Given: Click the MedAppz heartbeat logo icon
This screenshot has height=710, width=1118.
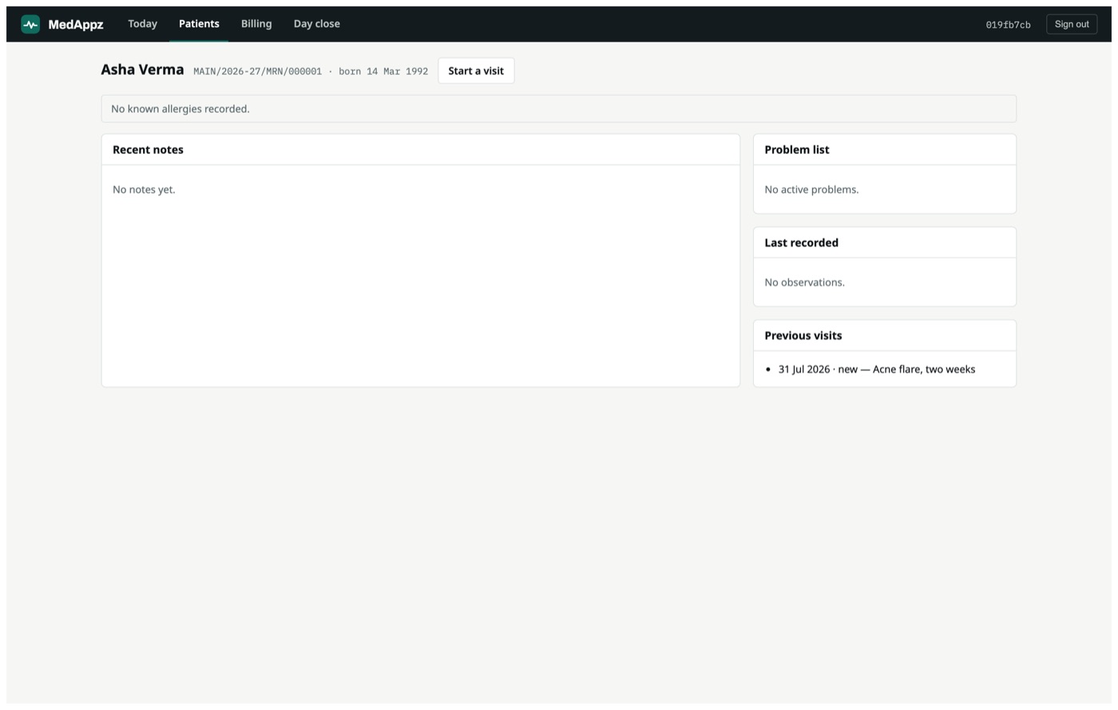Looking at the screenshot, I should tap(30, 24).
